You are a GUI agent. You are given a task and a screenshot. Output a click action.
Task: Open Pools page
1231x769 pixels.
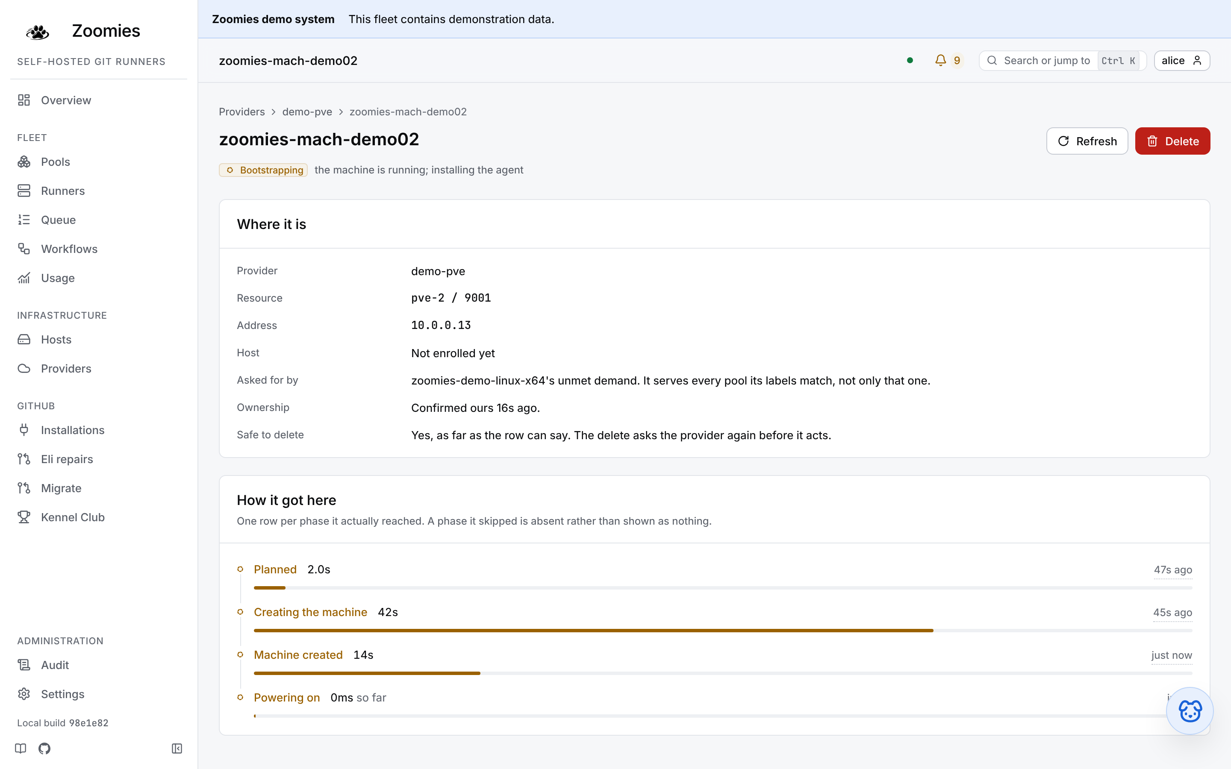(x=99, y=162)
